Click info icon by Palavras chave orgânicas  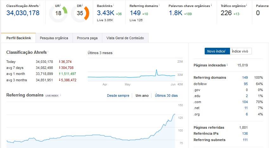[211, 5]
